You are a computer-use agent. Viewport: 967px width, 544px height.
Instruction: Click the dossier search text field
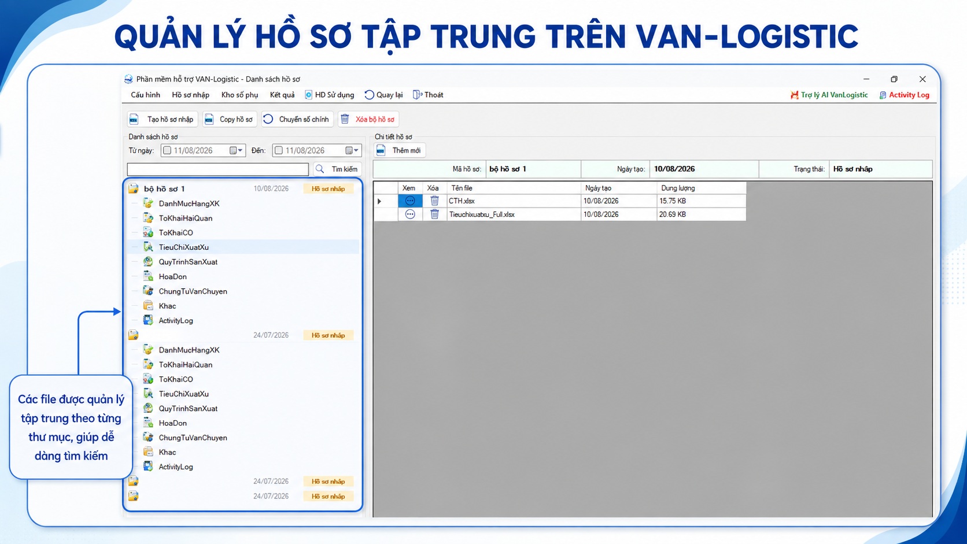pyautogui.click(x=218, y=169)
